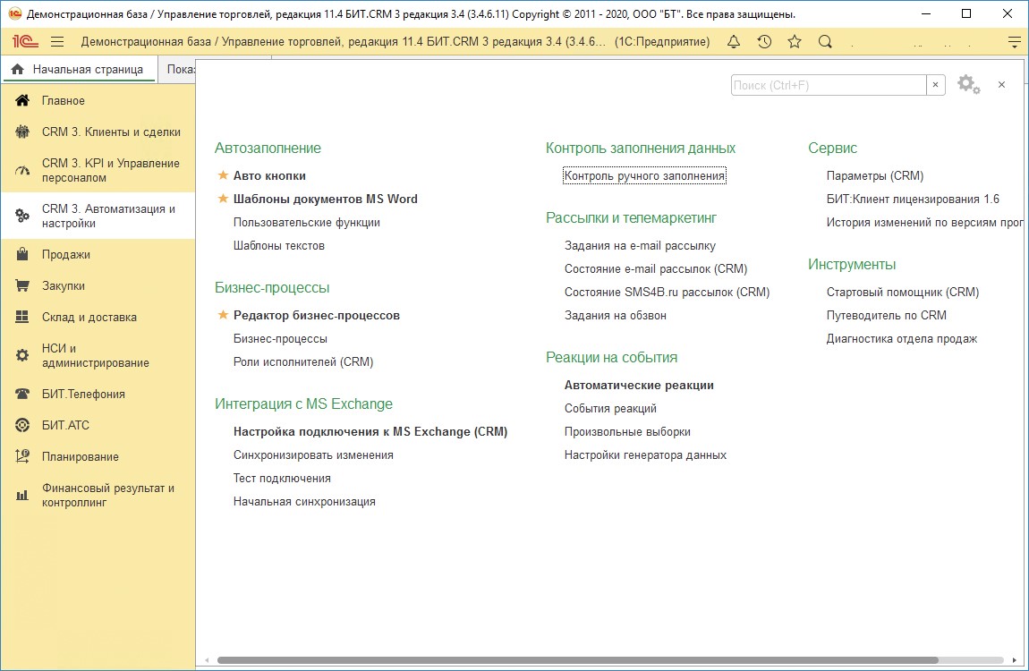Screen dimensions: 1029x671
Task: Select the Склад и доставка section icon
Action: point(20,317)
